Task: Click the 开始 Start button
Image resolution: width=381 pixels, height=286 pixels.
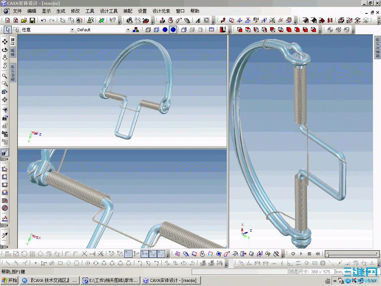Action: 9,280
